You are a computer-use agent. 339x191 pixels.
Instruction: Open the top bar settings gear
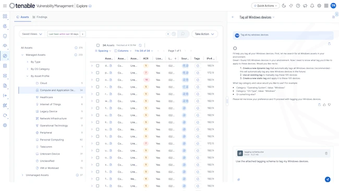pos(319,6)
